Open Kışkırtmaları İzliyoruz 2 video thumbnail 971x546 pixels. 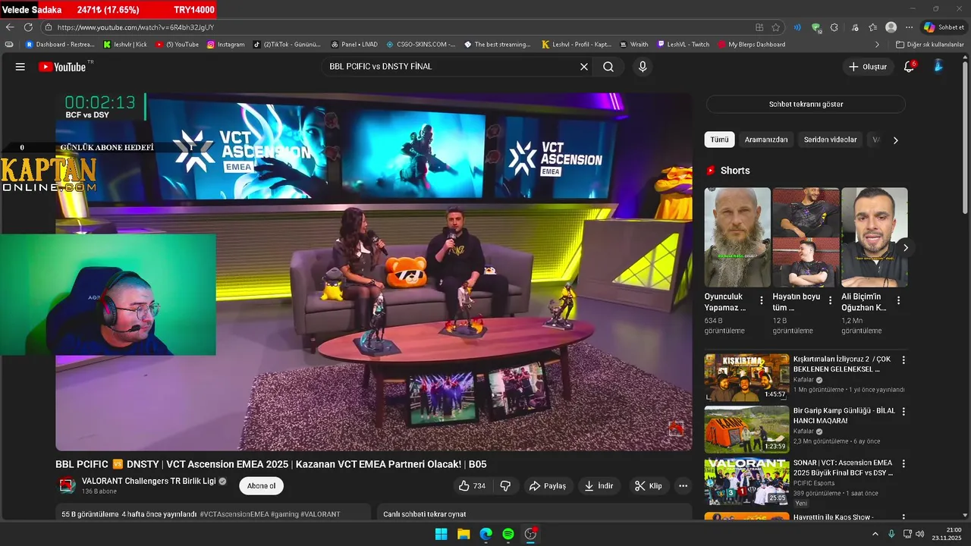click(x=747, y=377)
